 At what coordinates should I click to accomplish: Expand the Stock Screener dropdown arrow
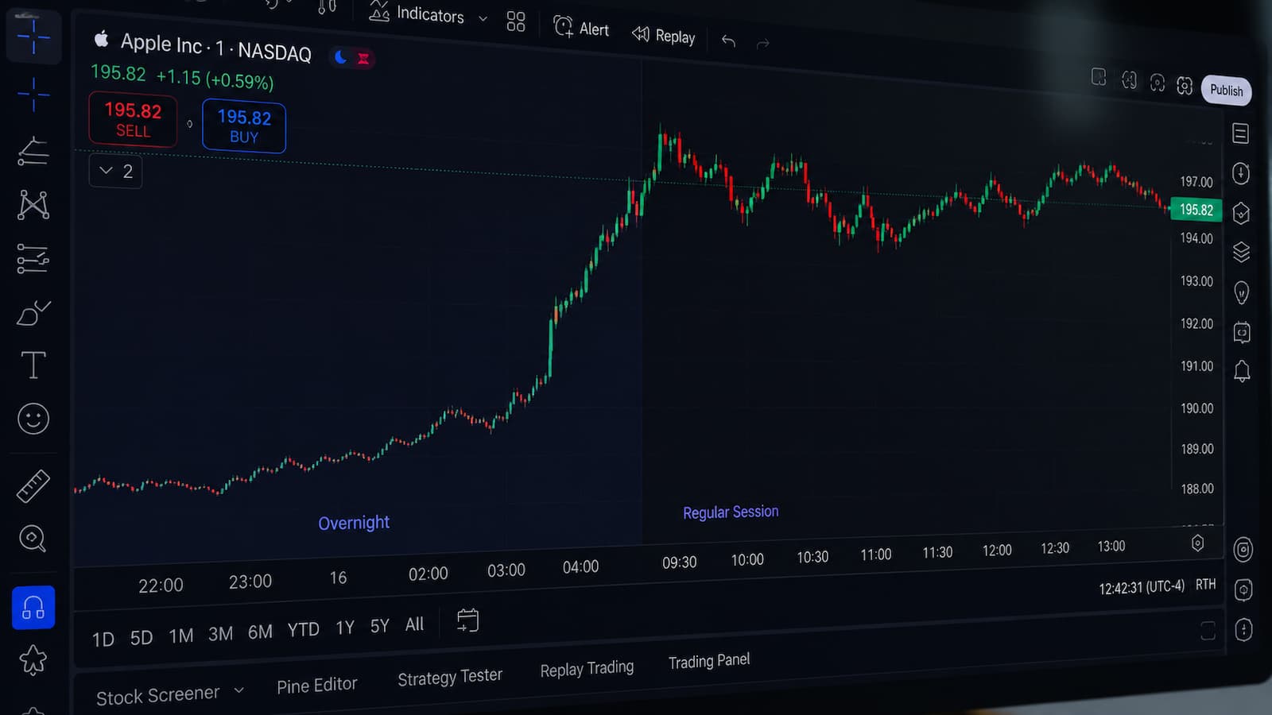click(x=238, y=690)
